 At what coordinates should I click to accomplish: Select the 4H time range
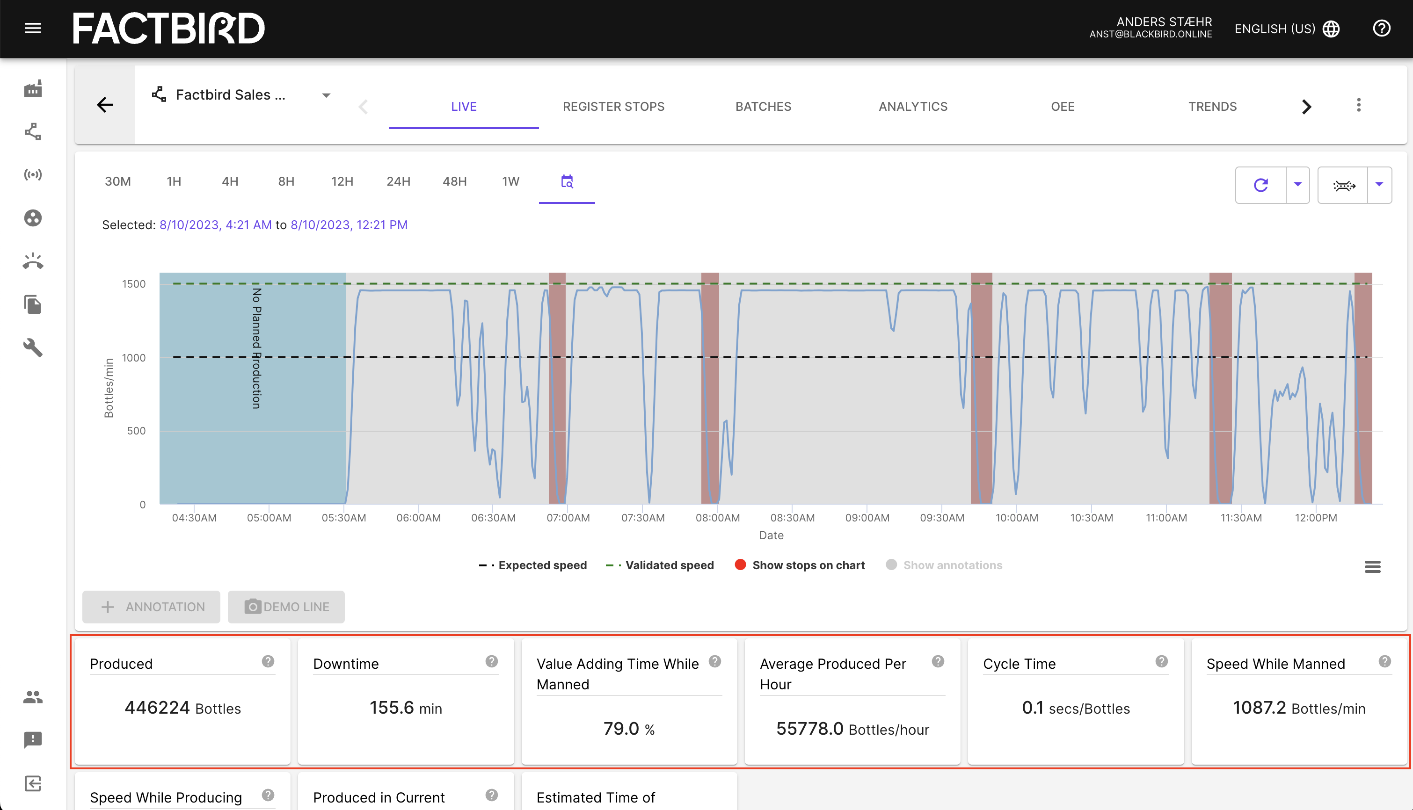(x=230, y=181)
